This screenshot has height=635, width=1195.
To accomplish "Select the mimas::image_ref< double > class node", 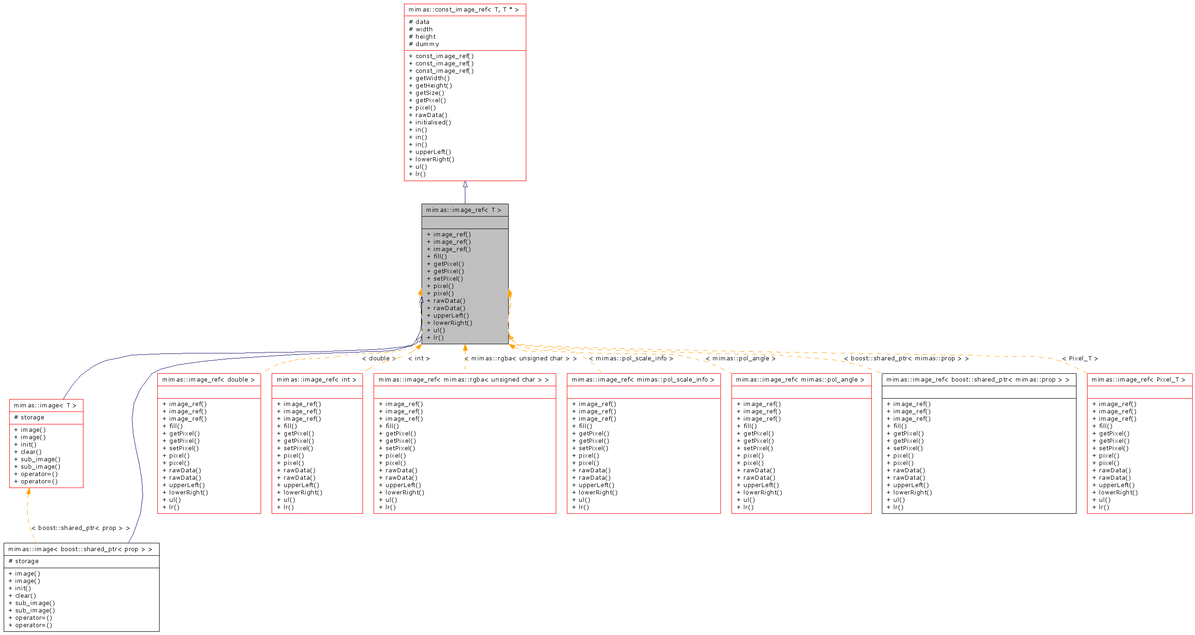I will coord(208,380).
